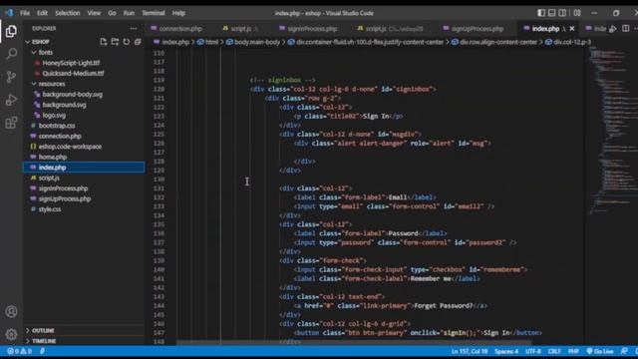Open home.php file

tap(53, 157)
